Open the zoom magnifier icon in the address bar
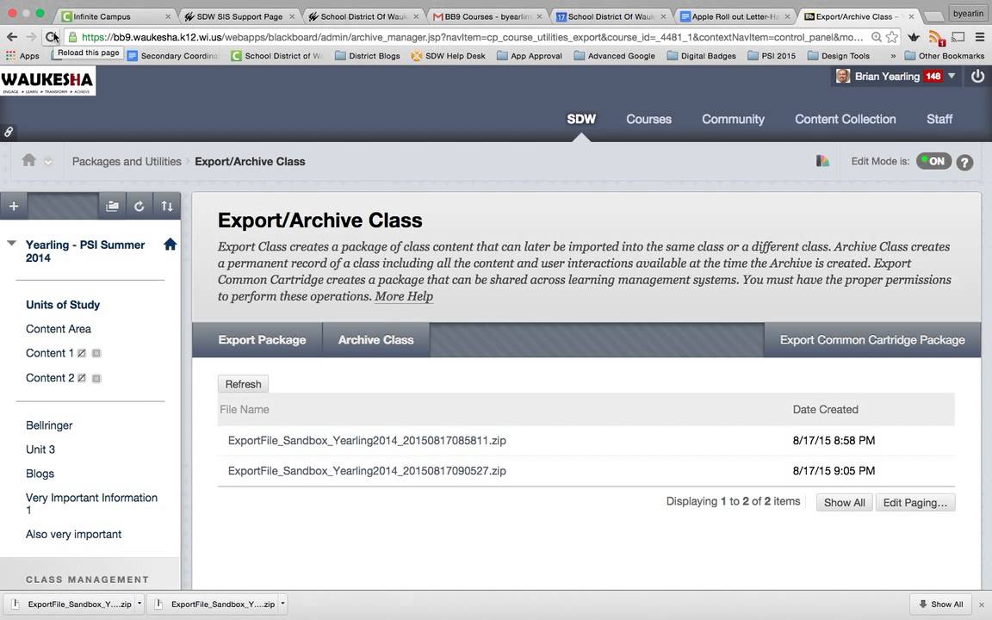 coord(877,37)
